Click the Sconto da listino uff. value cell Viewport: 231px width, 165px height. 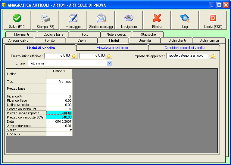[59, 109]
